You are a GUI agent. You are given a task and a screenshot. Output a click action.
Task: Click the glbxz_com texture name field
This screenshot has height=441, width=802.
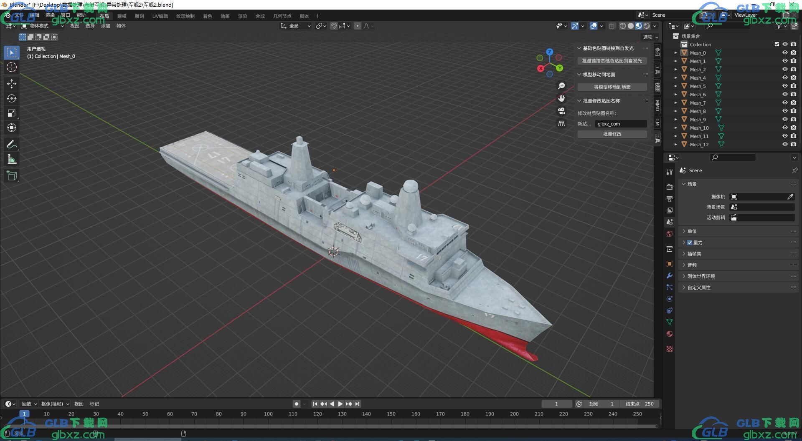pyautogui.click(x=621, y=124)
